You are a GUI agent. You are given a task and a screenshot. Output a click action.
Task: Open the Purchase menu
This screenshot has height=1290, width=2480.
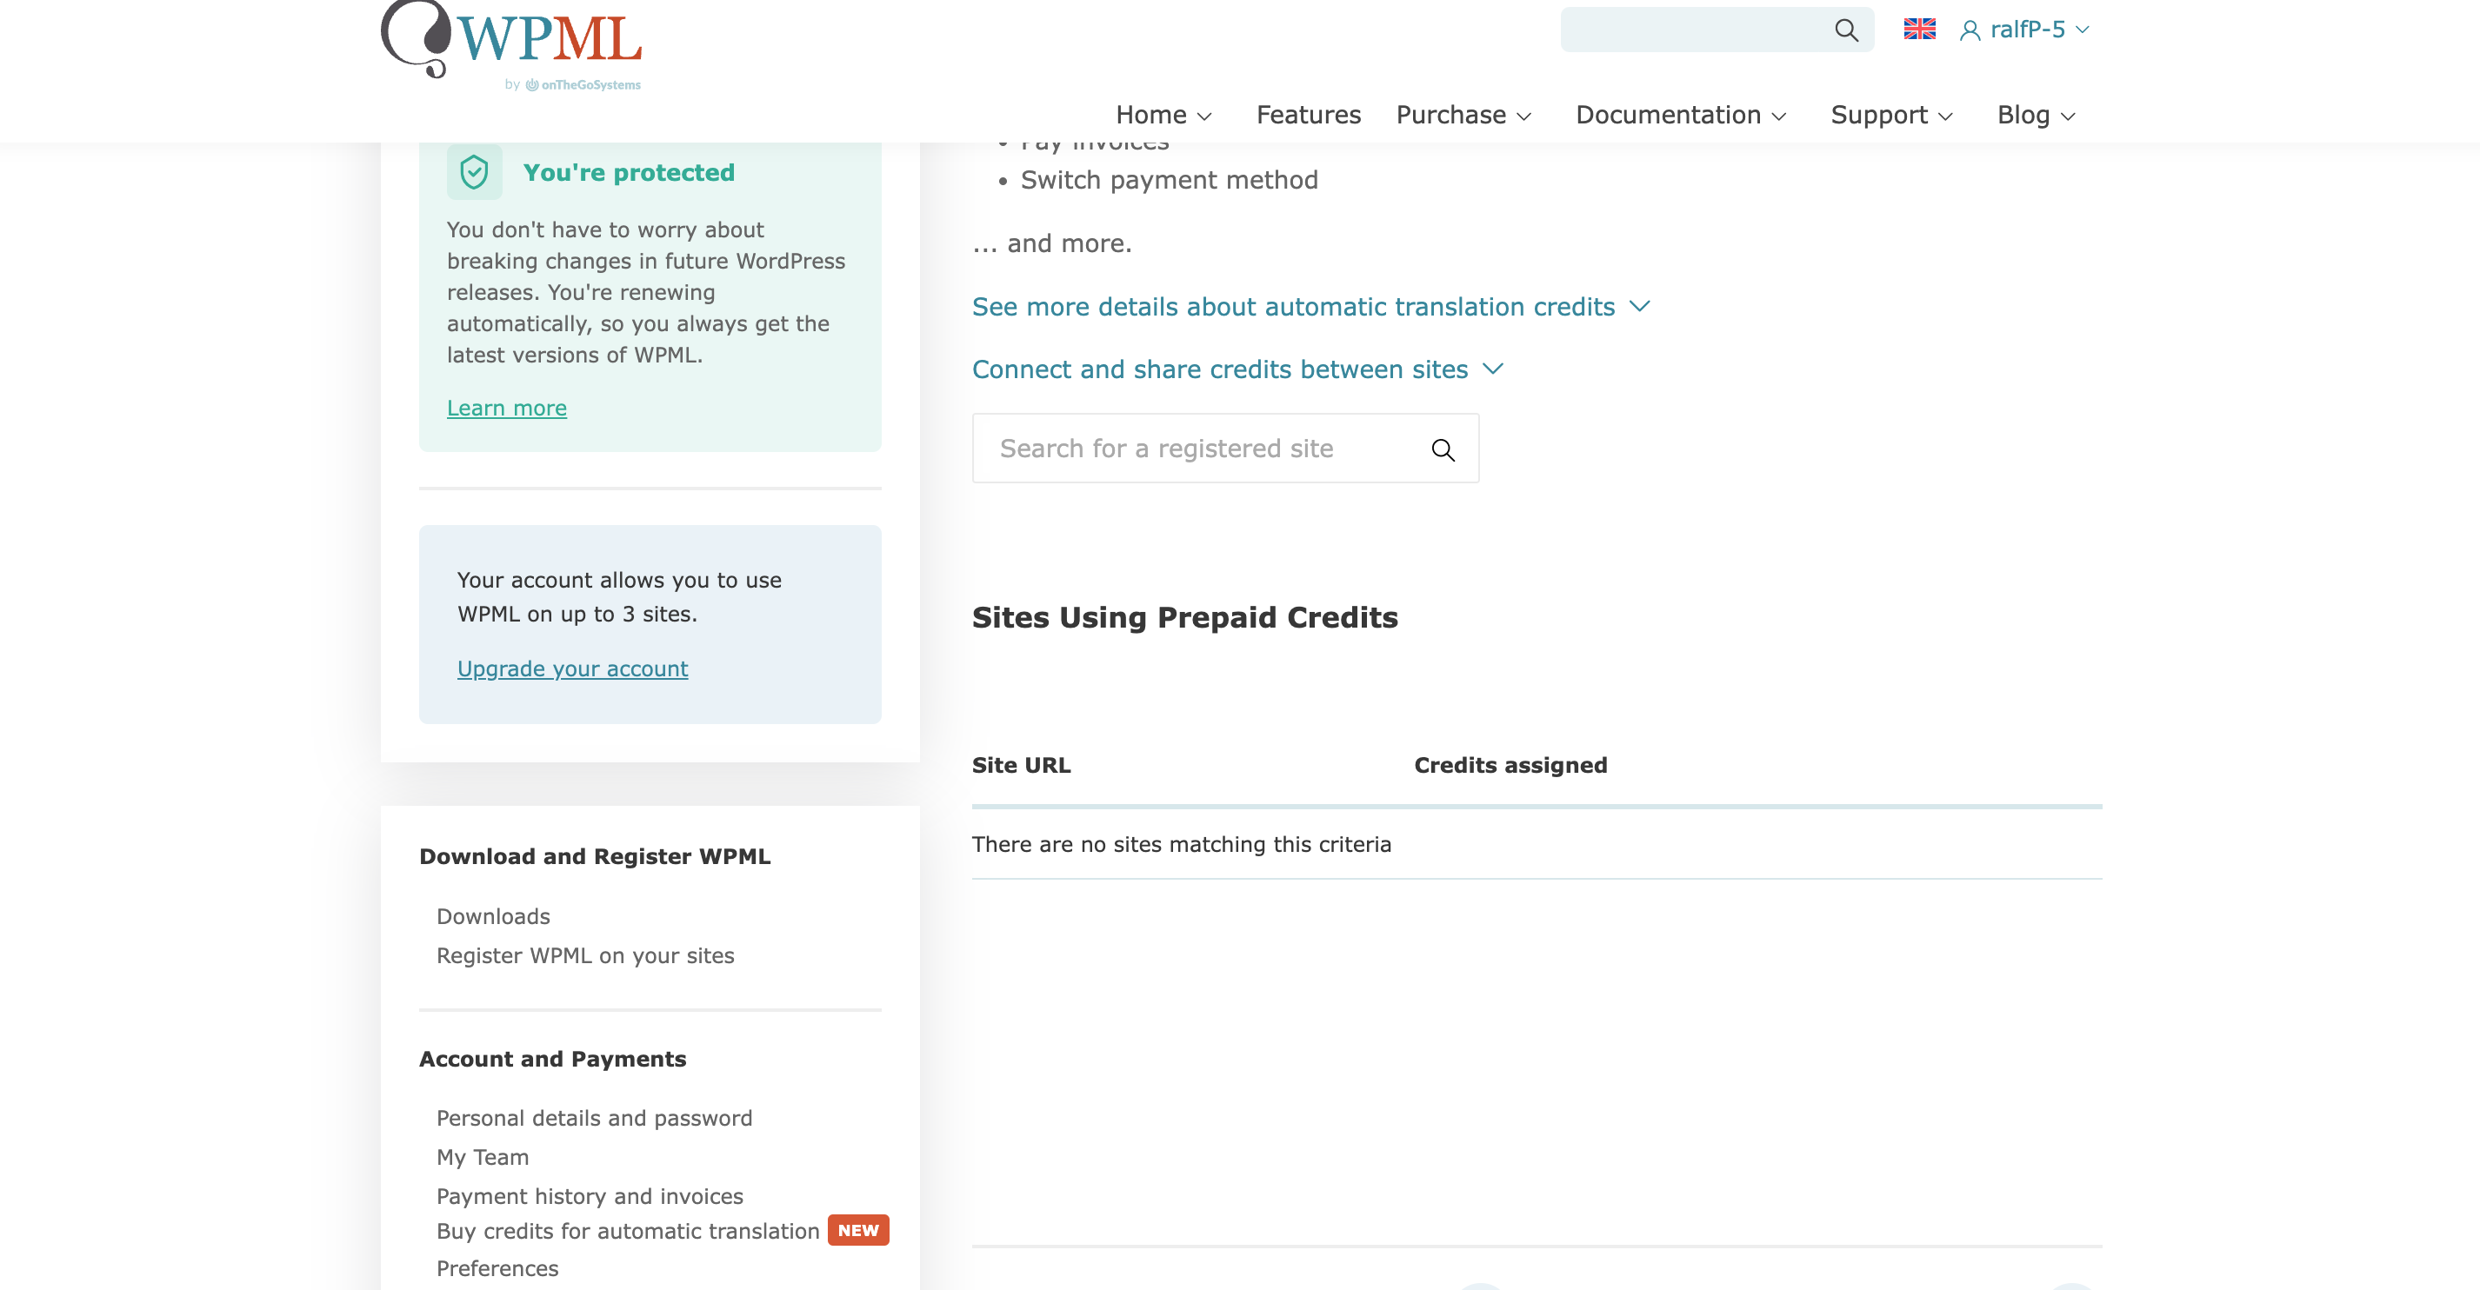pos(1463,115)
